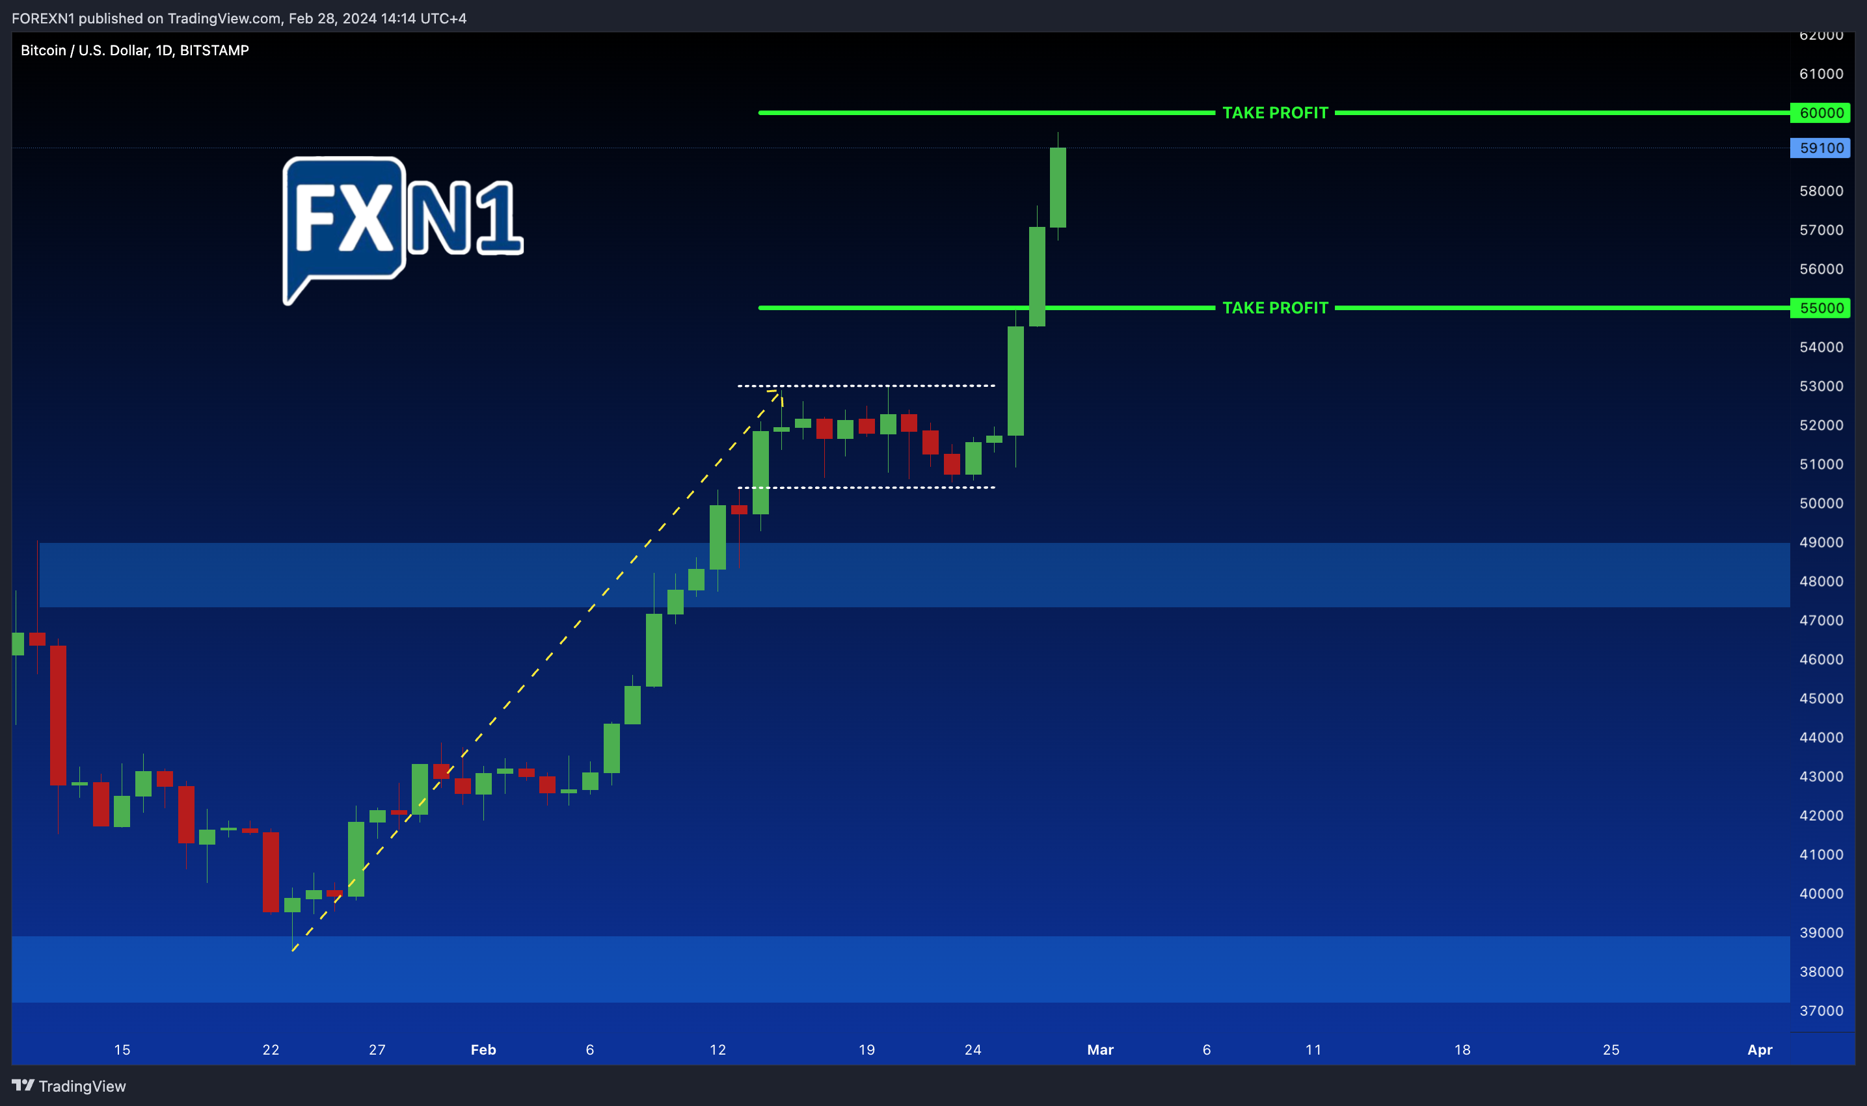The image size is (1867, 1106).
Task: Click the Mar label on the time axis
Action: [1100, 1049]
